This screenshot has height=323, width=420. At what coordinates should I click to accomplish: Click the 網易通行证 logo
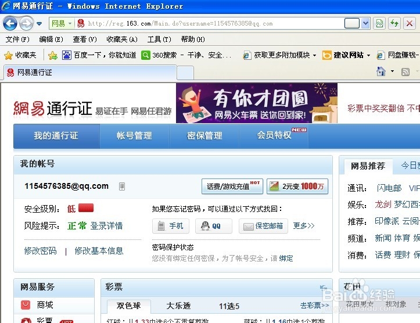[x=52, y=109]
